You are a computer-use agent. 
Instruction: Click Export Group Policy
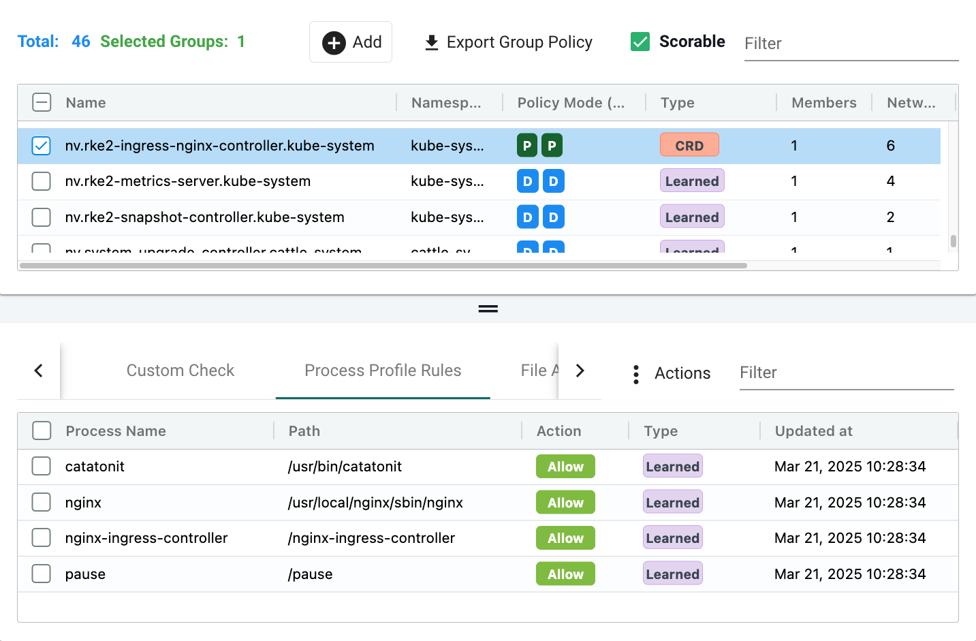coord(519,42)
